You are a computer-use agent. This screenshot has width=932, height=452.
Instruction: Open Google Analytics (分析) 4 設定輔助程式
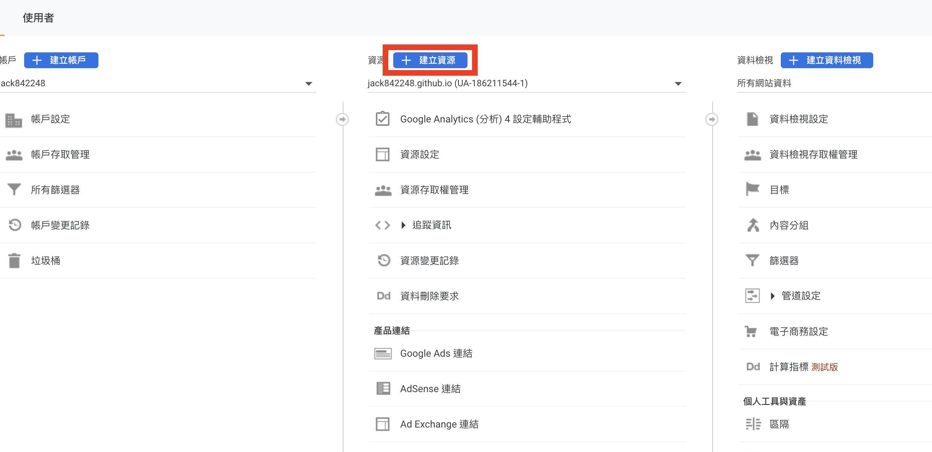(x=486, y=119)
